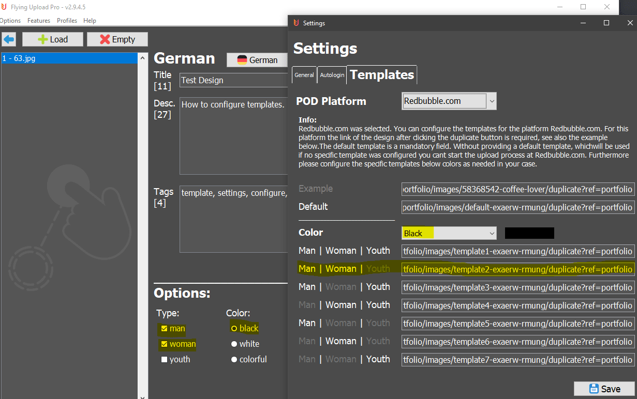Click the black color preview swatch

click(529, 233)
